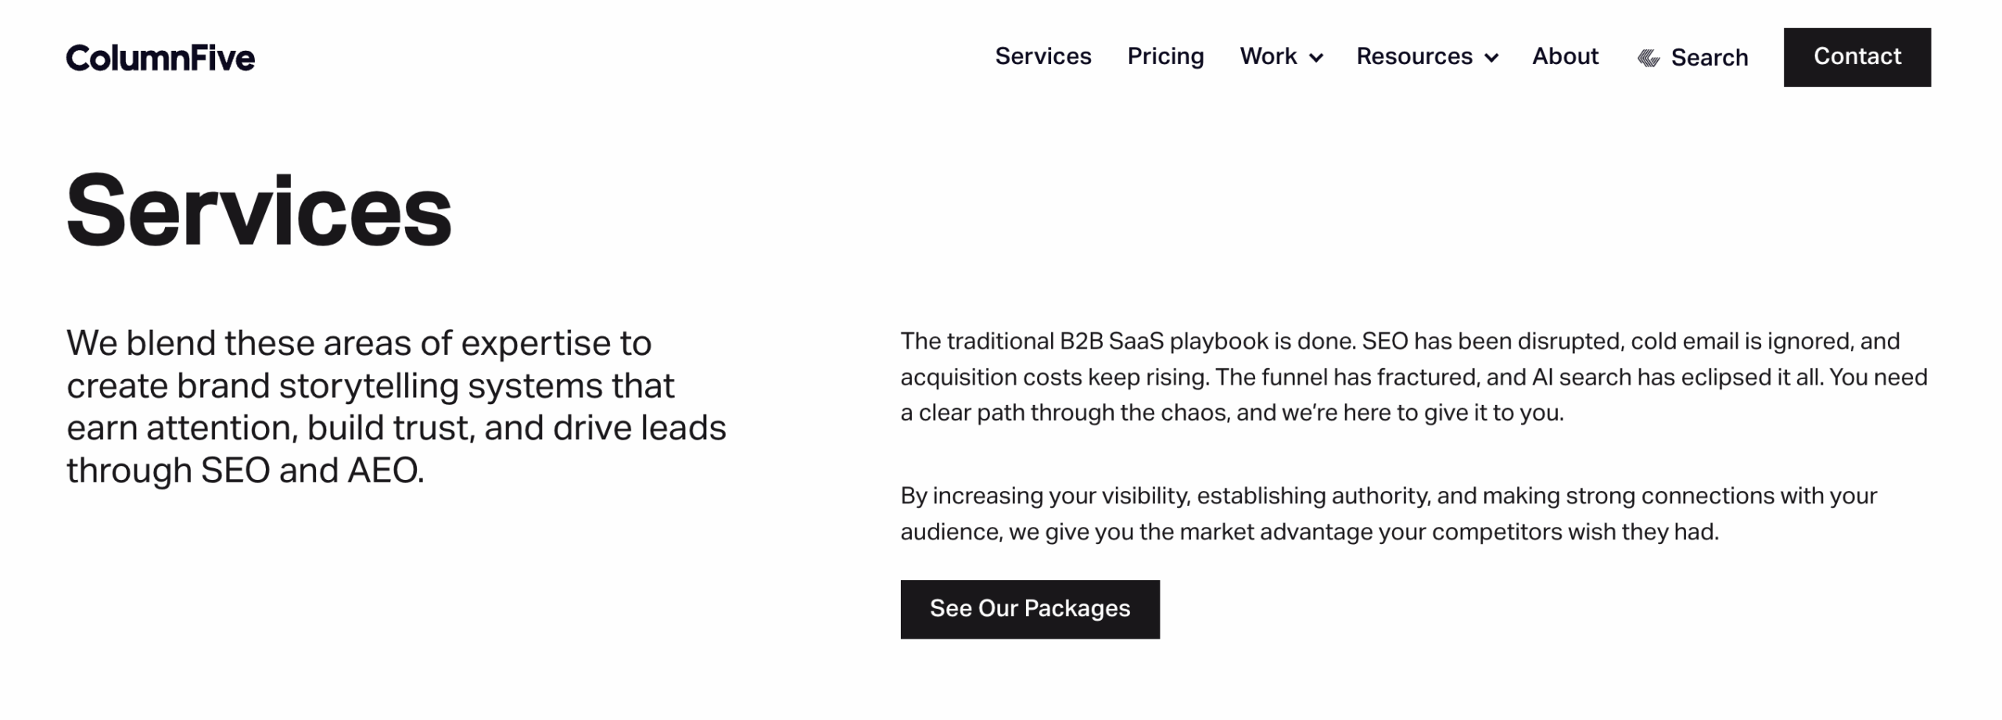Screen dimensions: 2002x720
Task: Click the large Services page heading
Action: pos(259,211)
